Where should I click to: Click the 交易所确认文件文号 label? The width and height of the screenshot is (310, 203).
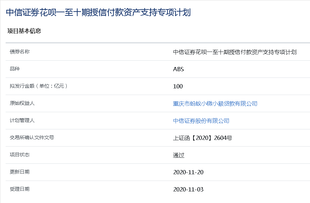32,137
